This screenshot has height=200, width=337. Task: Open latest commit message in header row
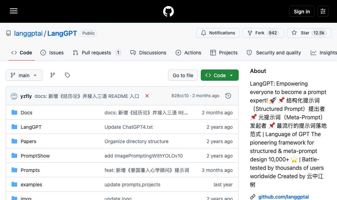tap(87, 96)
